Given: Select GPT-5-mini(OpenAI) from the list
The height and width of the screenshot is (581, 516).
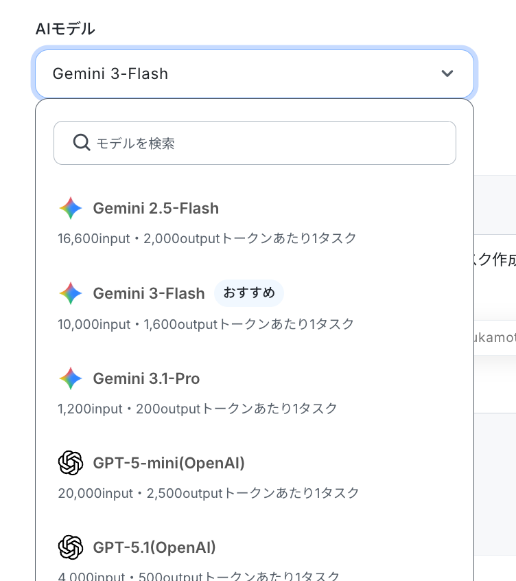Looking at the screenshot, I should [x=255, y=476].
